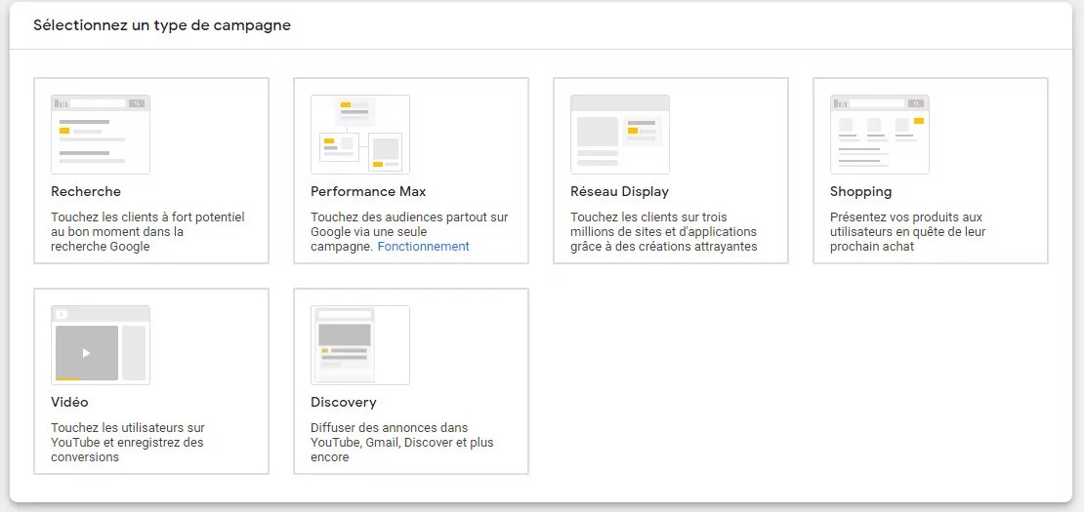The image size is (1084, 512).
Task: Click the Discovery campaign illustration
Action: (x=360, y=345)
